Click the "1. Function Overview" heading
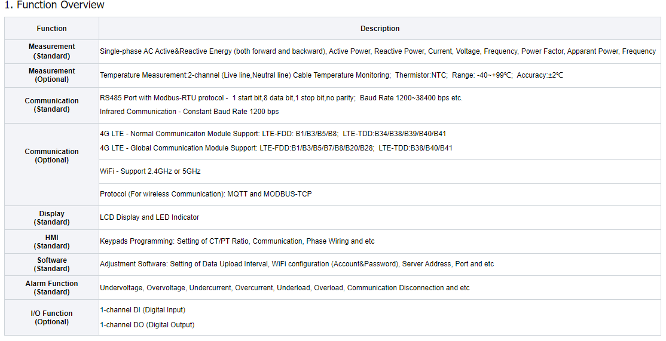This screenshot has width=666, height=341. click(x=54, y=5)
